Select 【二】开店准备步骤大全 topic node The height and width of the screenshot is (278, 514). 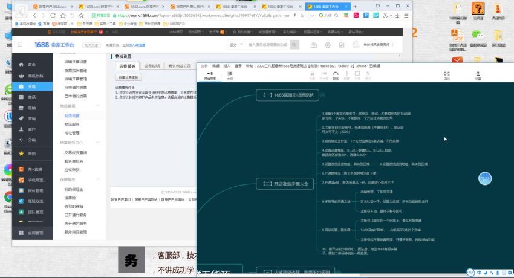coord(285,184)
